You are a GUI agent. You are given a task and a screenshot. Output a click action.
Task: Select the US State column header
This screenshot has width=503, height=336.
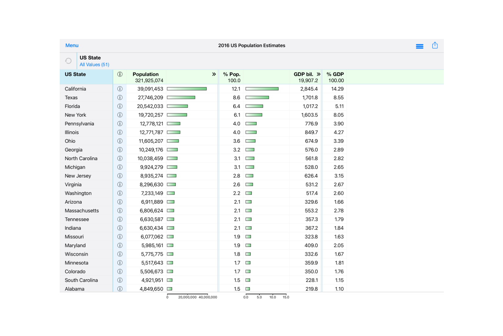75,74
